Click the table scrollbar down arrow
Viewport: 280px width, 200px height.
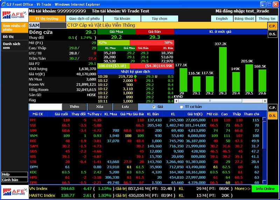pos(265,182)
